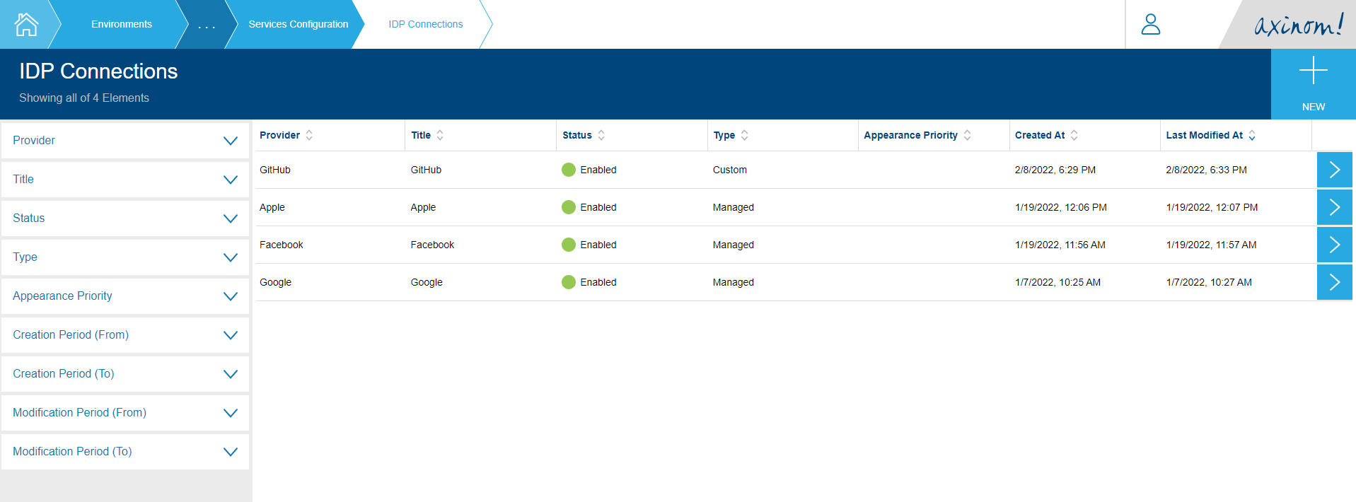The image size is (1356, 502).
Task: Open Google row details arrow
Action: tap(1334, 282)
